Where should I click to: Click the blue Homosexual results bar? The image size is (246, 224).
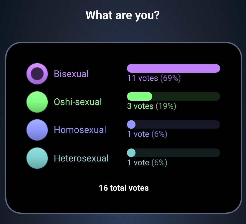coord(131,125)
